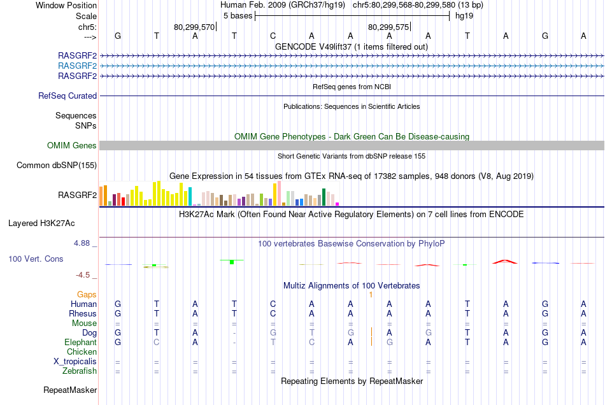Click the RefSeq Curated track label

[x=67, y=96]
